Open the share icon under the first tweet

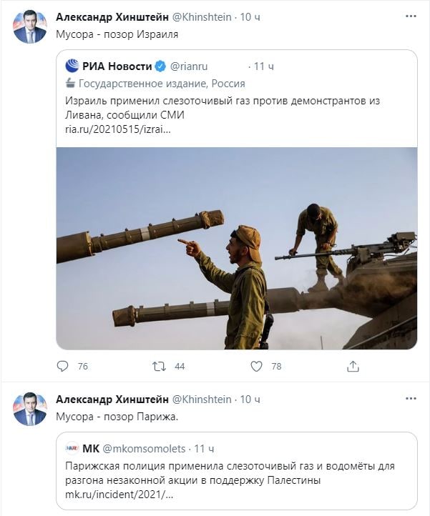[x=353, y=366]
